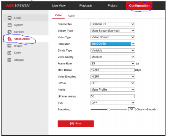Image resolution: width=170 pixels, height=138 pixels.
Task: Open the SVC OFF dropdown
Action: coord(113,103)
